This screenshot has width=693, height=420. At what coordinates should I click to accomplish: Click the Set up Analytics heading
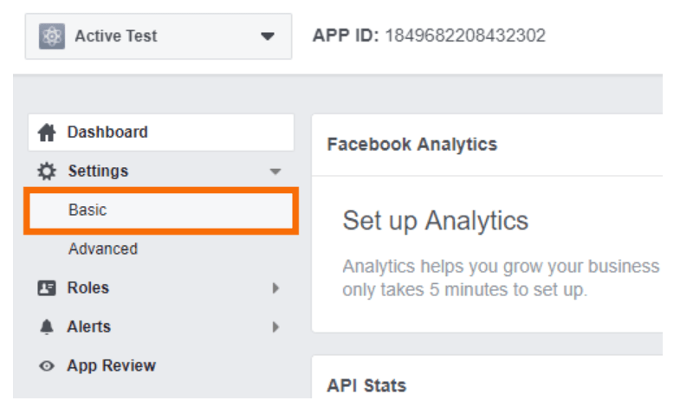point(436,220)
